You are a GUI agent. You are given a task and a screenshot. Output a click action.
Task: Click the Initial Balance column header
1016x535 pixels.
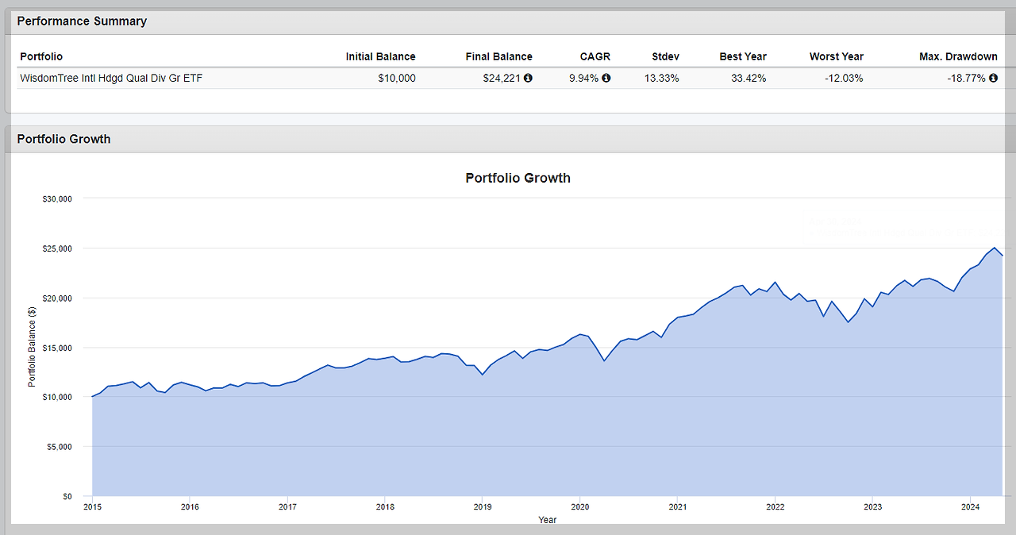tap(380, 56)
